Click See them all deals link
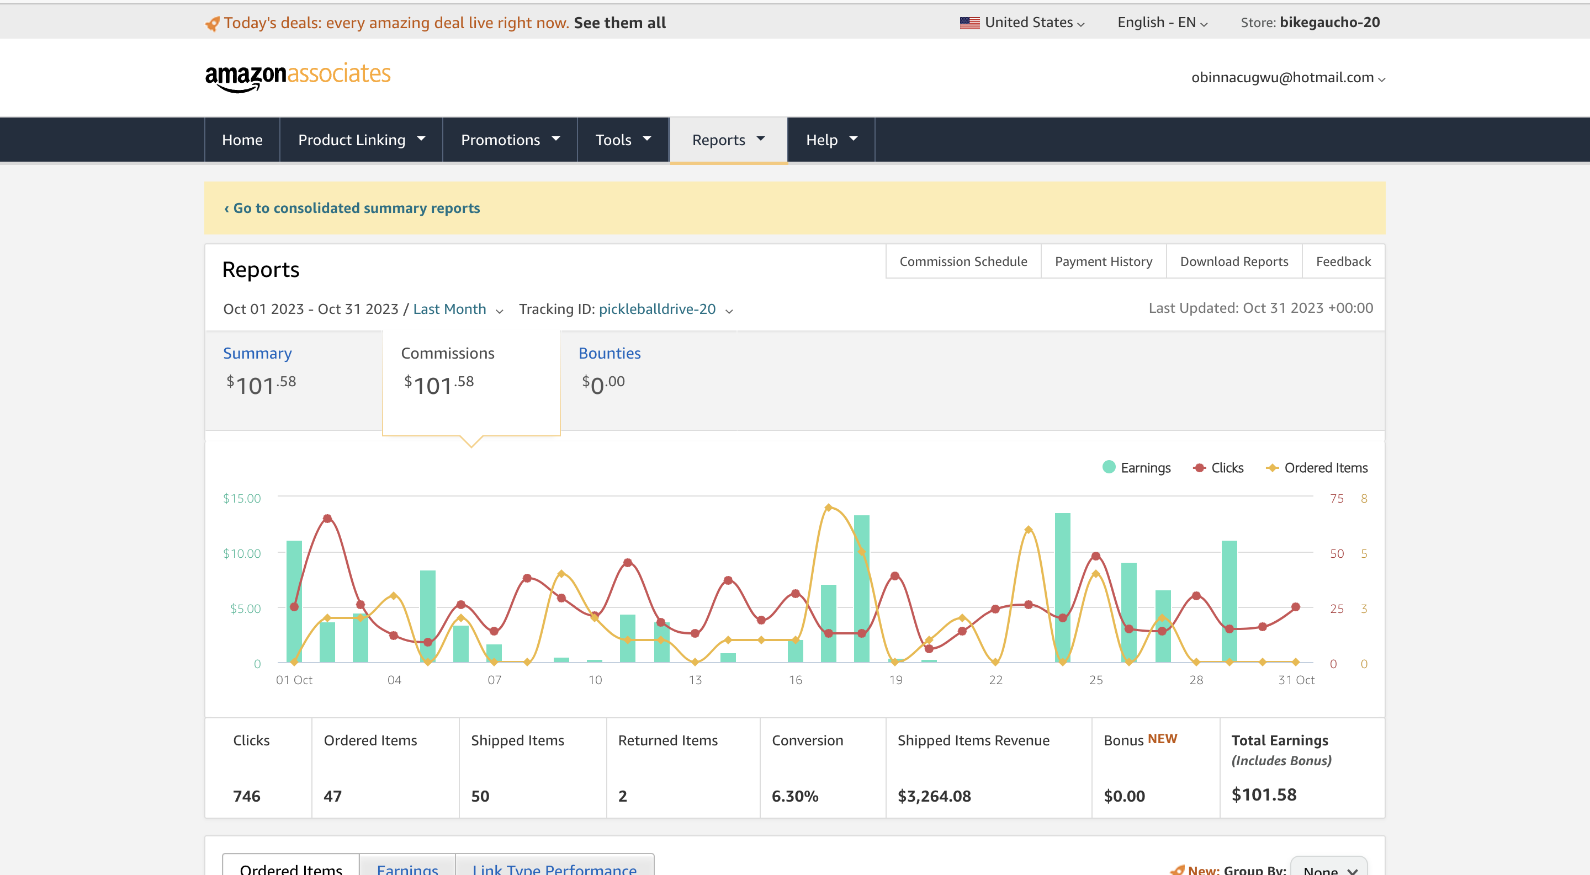Image resolution: width=1590 pixels, height=875 pixels. point(619,23)
